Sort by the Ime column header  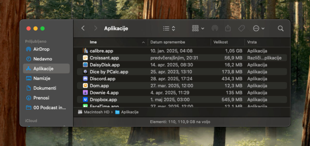[x=93, y=42]
